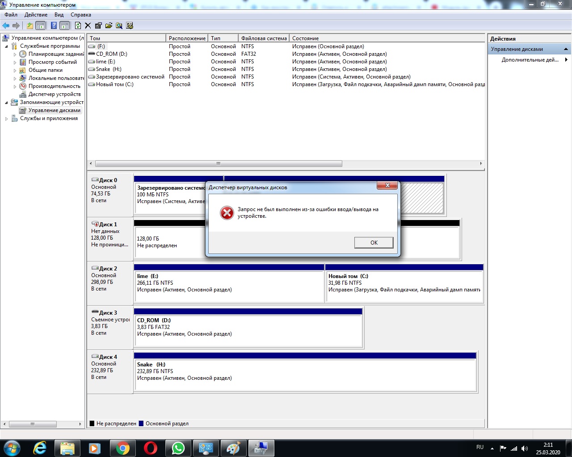Open Дополнительные действия in the Actions pane
Screen dimensions: 572x457
pyautogui.click(x=530, y=60)
